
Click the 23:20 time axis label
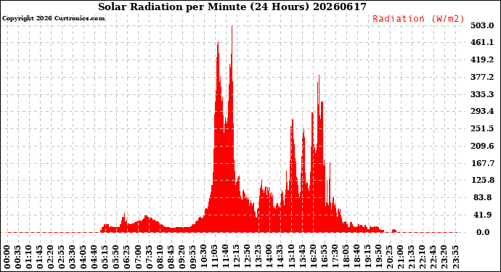click(444, 257)
